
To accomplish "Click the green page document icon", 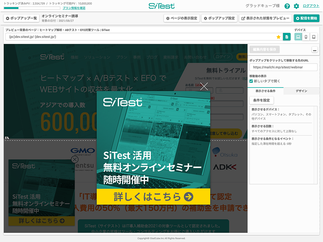I will (x=287, y=37).
